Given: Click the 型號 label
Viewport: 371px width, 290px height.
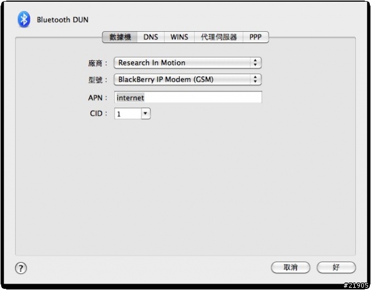Looking at the screenshot, I should click(97, 80).
